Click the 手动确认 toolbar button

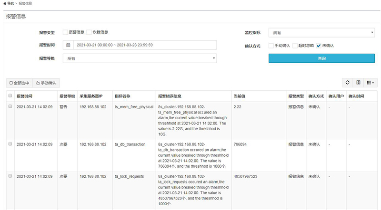tap(46, 83)
